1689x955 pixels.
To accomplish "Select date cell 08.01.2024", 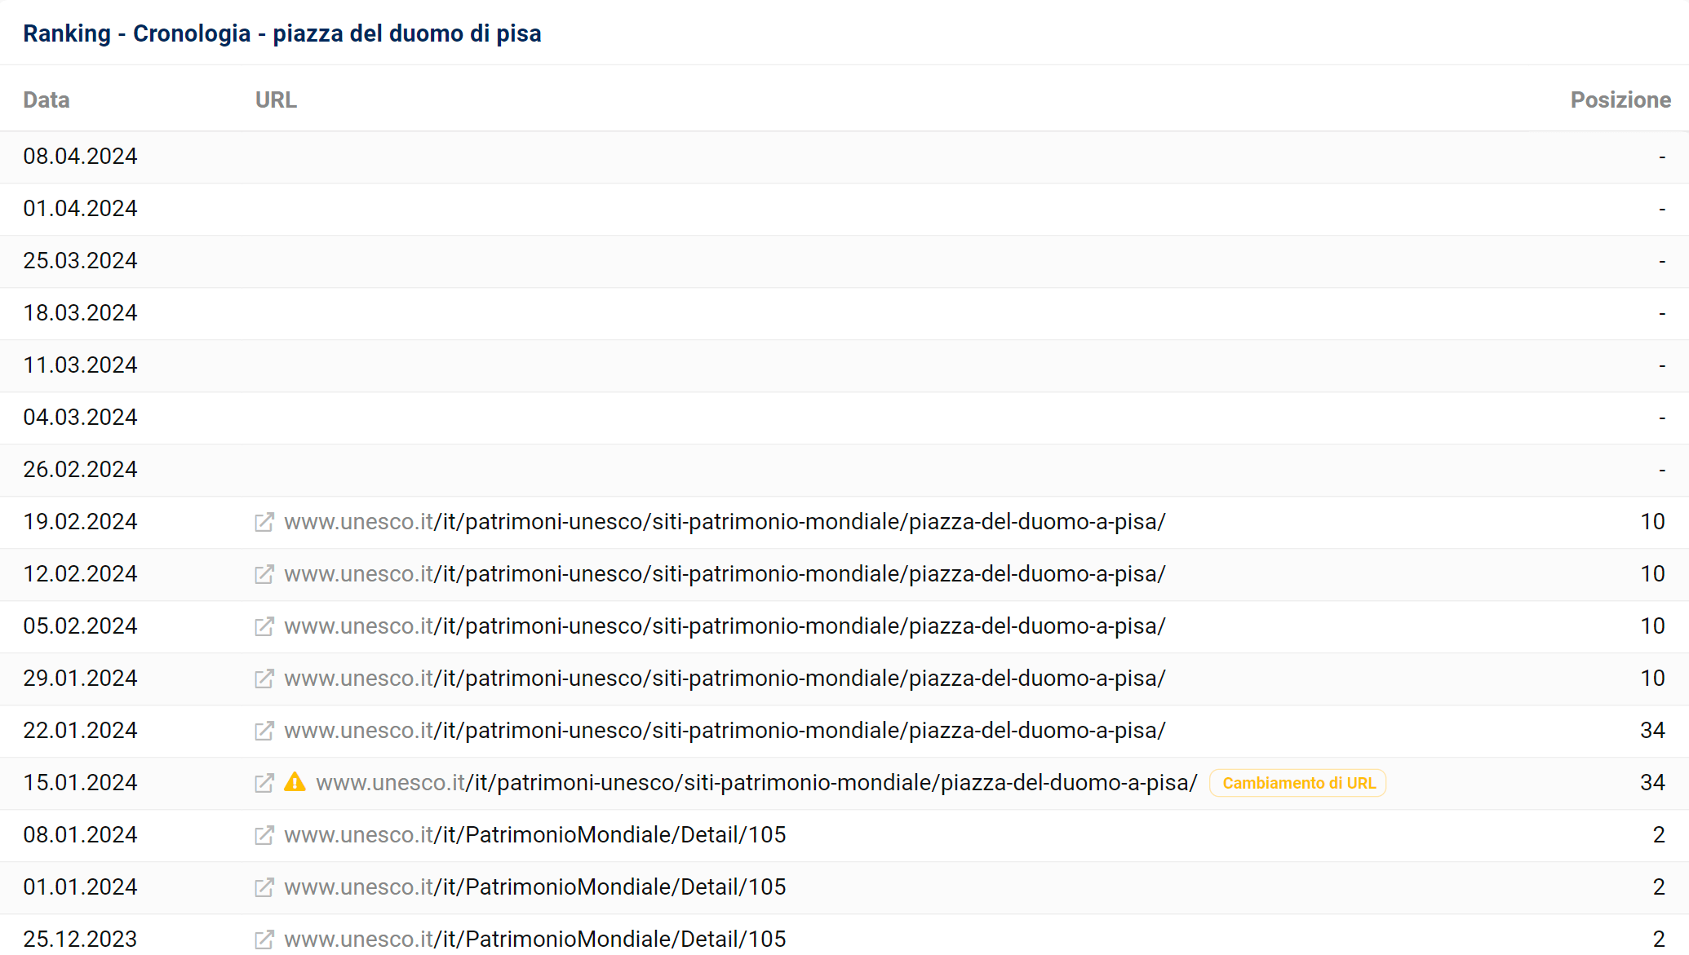I will point(80,835).
